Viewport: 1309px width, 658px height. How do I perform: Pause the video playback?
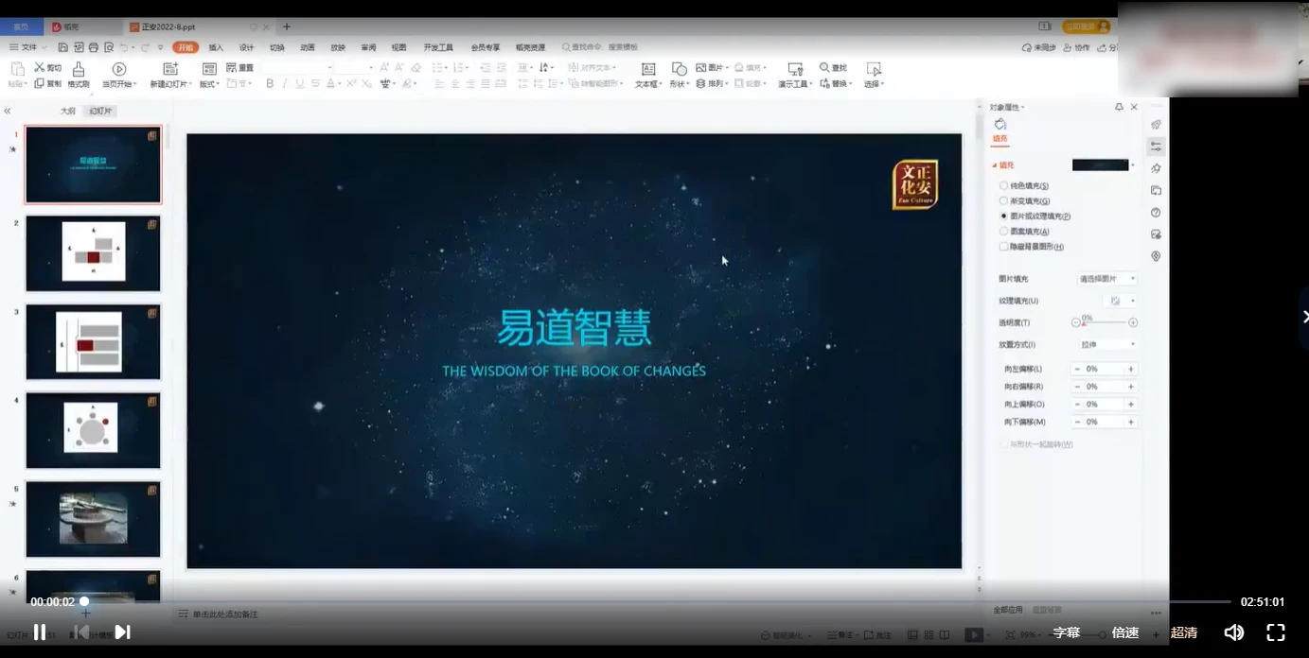pyautogui.click(x=40, y=632)
